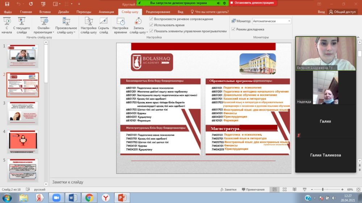Image resolution: width=362 pixels, height=203 pixels.
Task: Select slide 1 thumbnail
Action: click(x=22, y=56)
